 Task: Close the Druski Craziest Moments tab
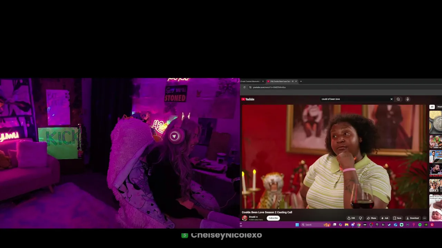coord(263,81)
